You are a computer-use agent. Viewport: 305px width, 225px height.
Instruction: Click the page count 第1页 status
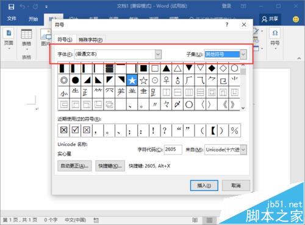point(20,220)
